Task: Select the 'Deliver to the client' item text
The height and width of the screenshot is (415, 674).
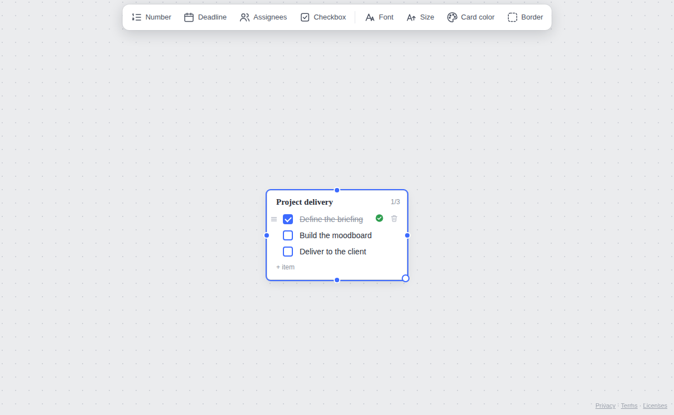Action: click(333, 252)
